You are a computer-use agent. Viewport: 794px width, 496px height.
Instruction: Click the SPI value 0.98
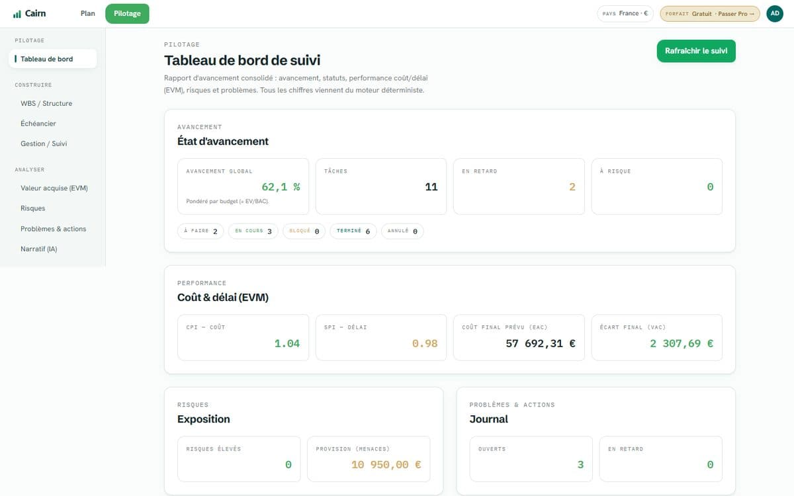coord(425,343)
